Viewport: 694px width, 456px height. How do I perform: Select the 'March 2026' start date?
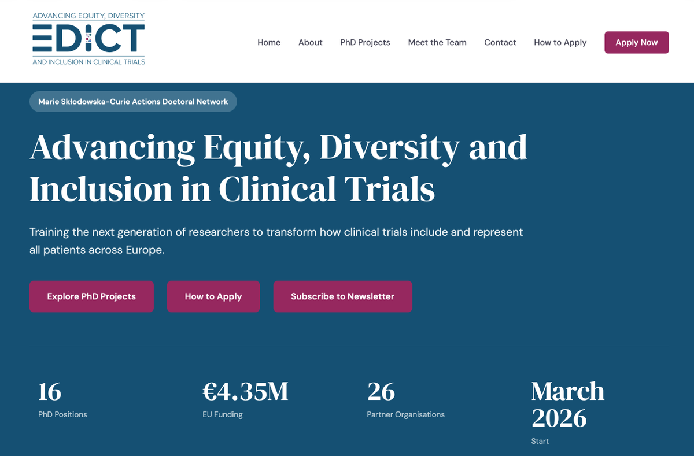pyautogui.click(x=568, y=405)
